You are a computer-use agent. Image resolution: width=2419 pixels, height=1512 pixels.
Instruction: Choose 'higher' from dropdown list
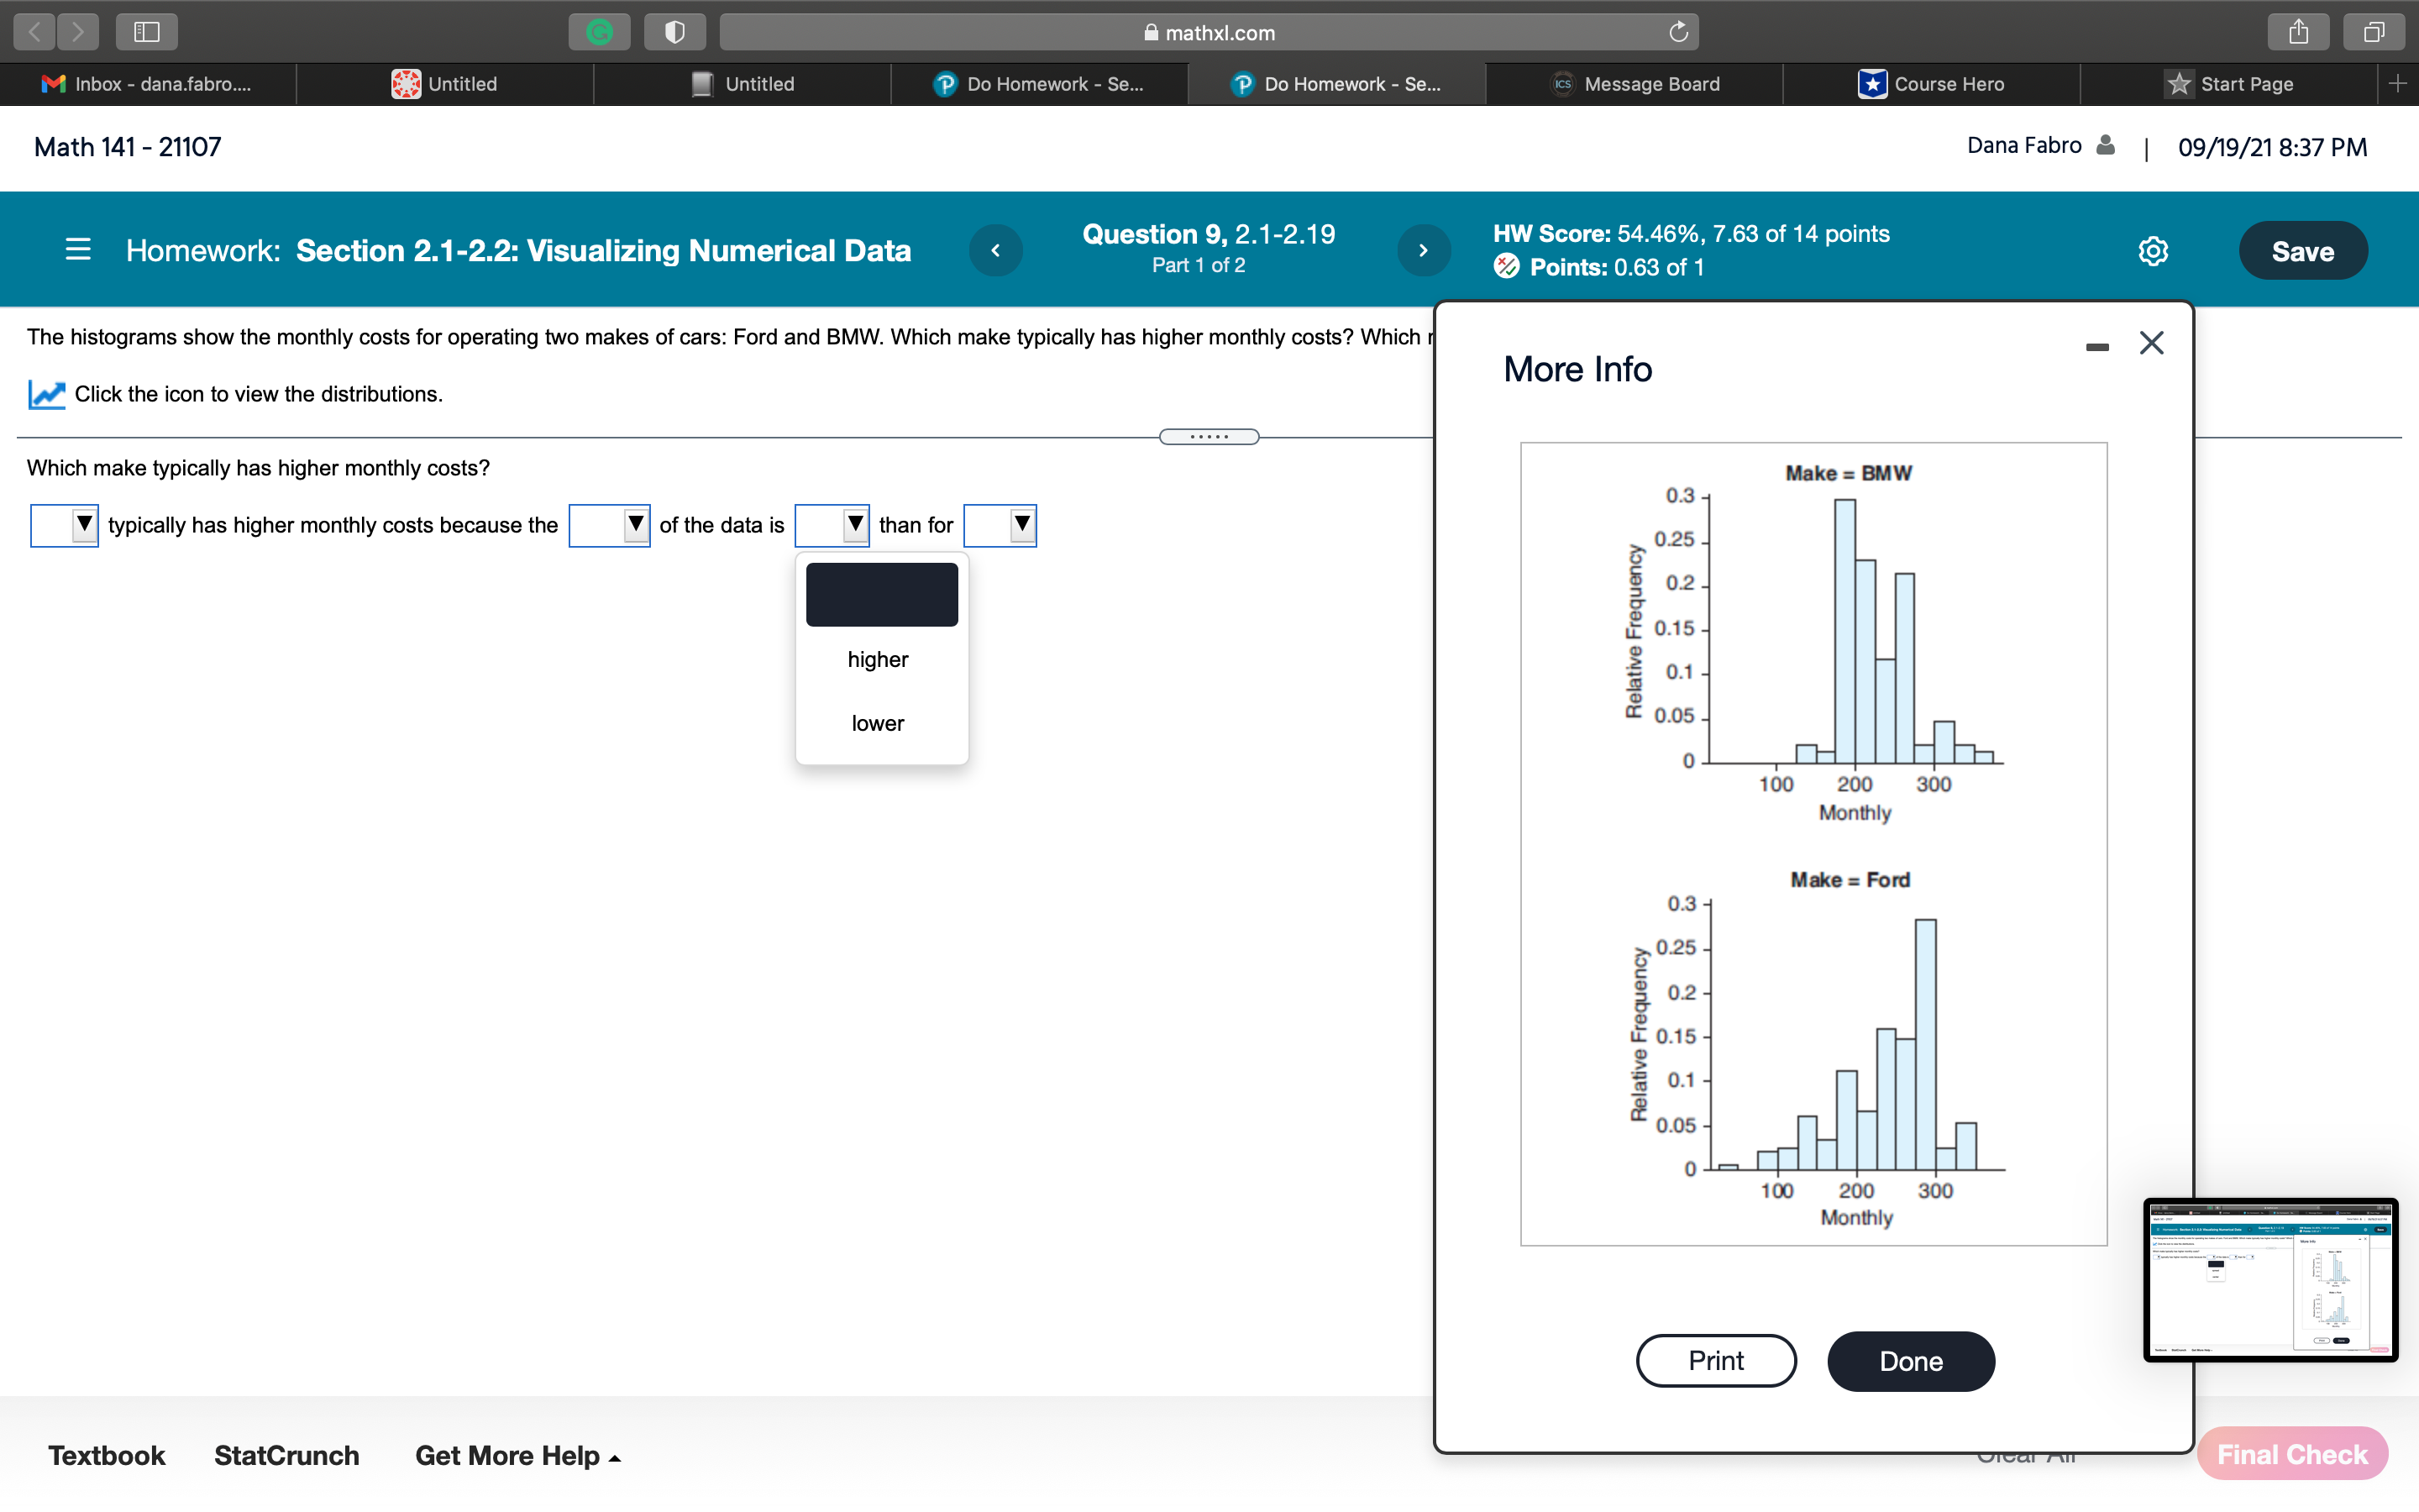pos(878,660)
